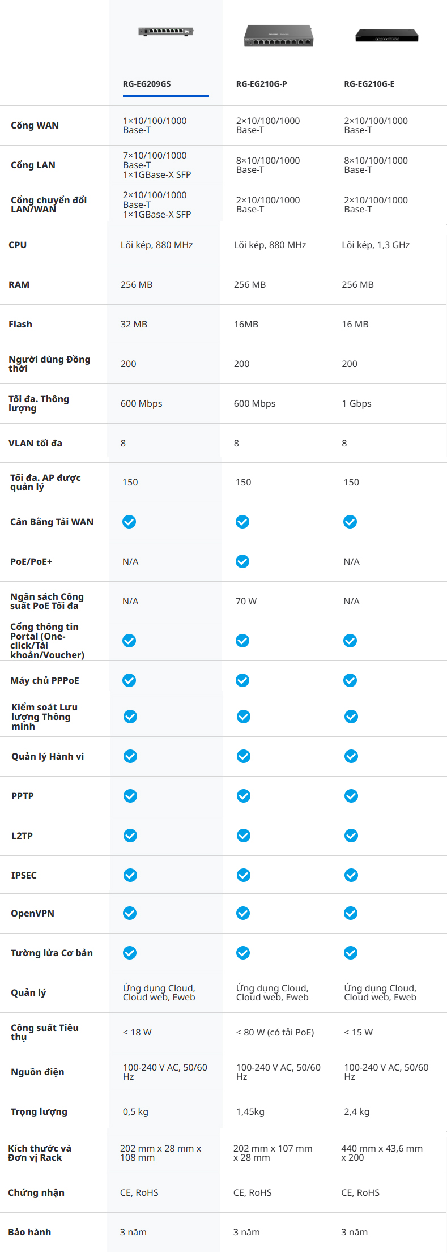Image resolution: width=447 pixels, height=1253 pixels.
Task: Click L2TP checkmark for RG-EG210G-P
Action: click(244, 836)
